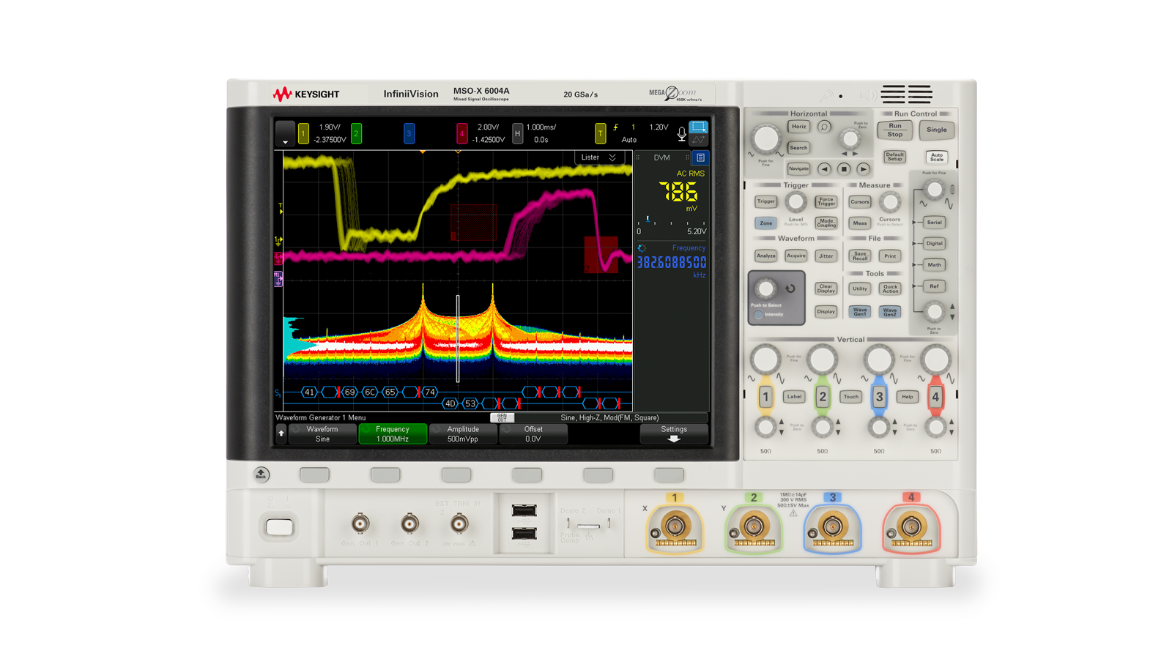Click the Analyze key
This screenshot has height=659, width=1172.
[765, 256]
